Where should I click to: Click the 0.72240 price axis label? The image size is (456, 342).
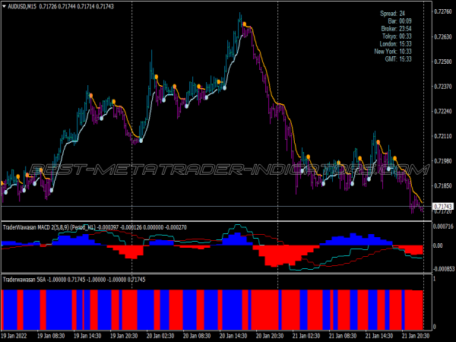click(443, 112)
